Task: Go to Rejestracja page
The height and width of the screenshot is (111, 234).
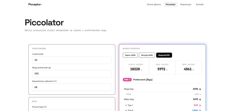Action: 186,4
